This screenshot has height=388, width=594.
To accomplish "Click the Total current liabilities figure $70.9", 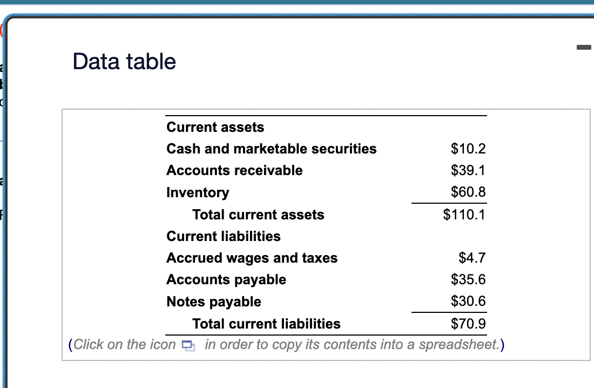I will (x=468, y=323).
